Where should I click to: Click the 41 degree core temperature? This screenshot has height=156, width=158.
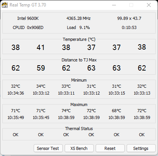point(41,47)
